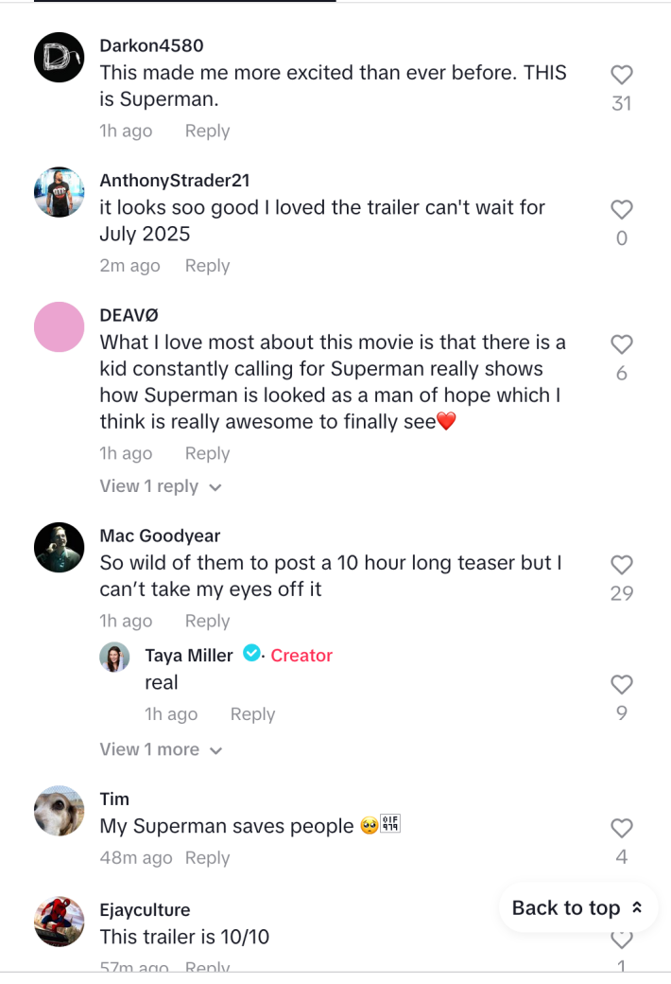Like Mac Goodyear's teaser comment
Screen dimensions: 671x984
pyautogui.click(x=621, y=564)
